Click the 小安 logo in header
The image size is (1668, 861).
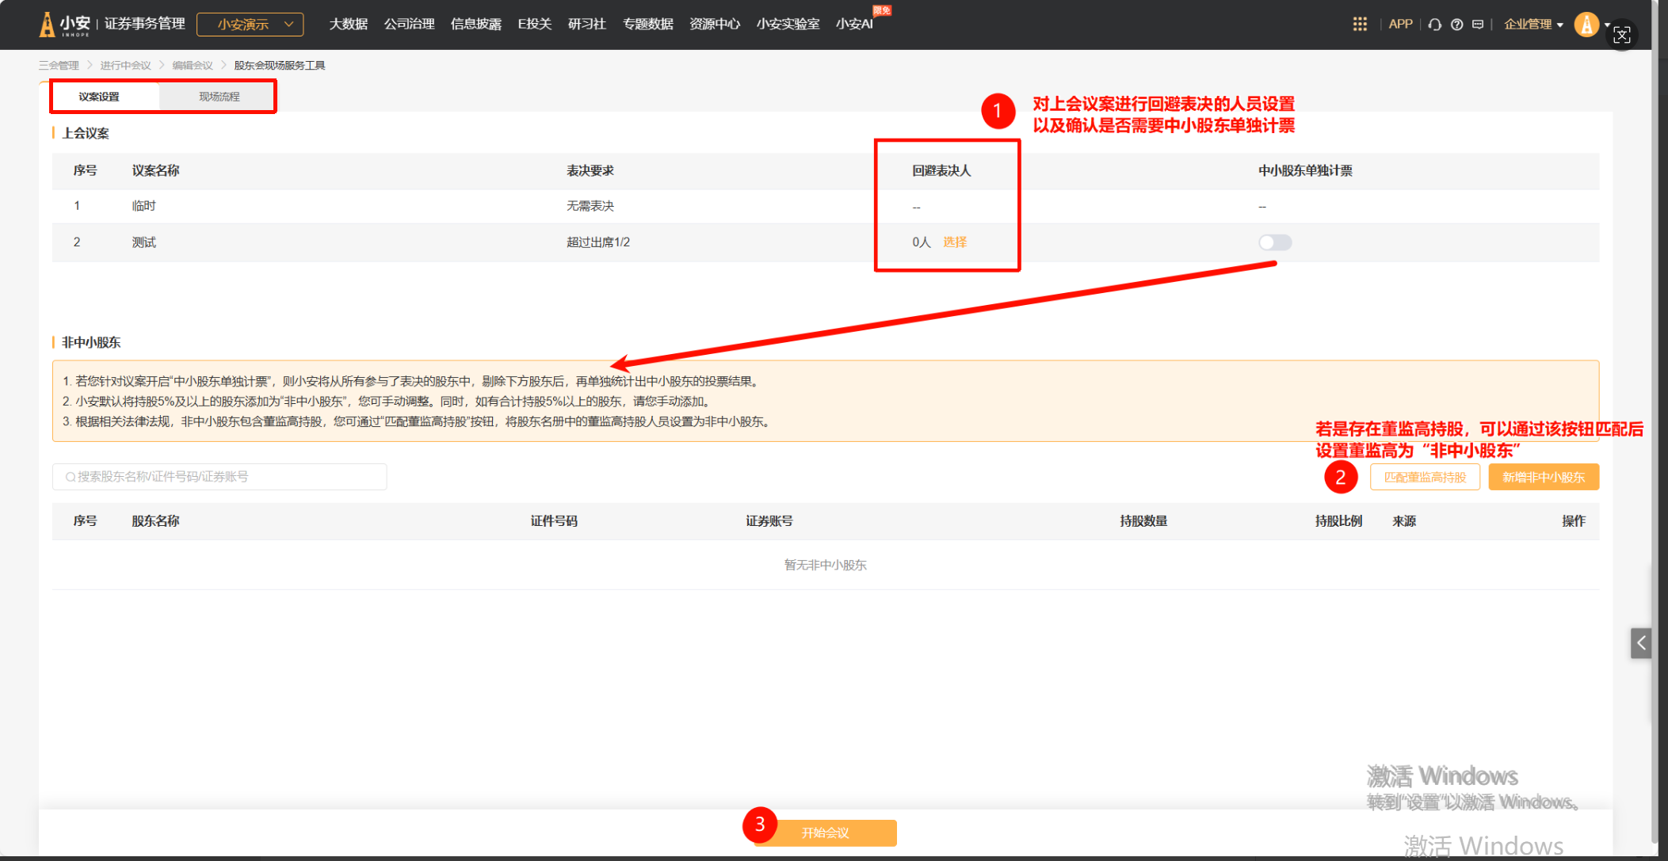pos(65,25)
